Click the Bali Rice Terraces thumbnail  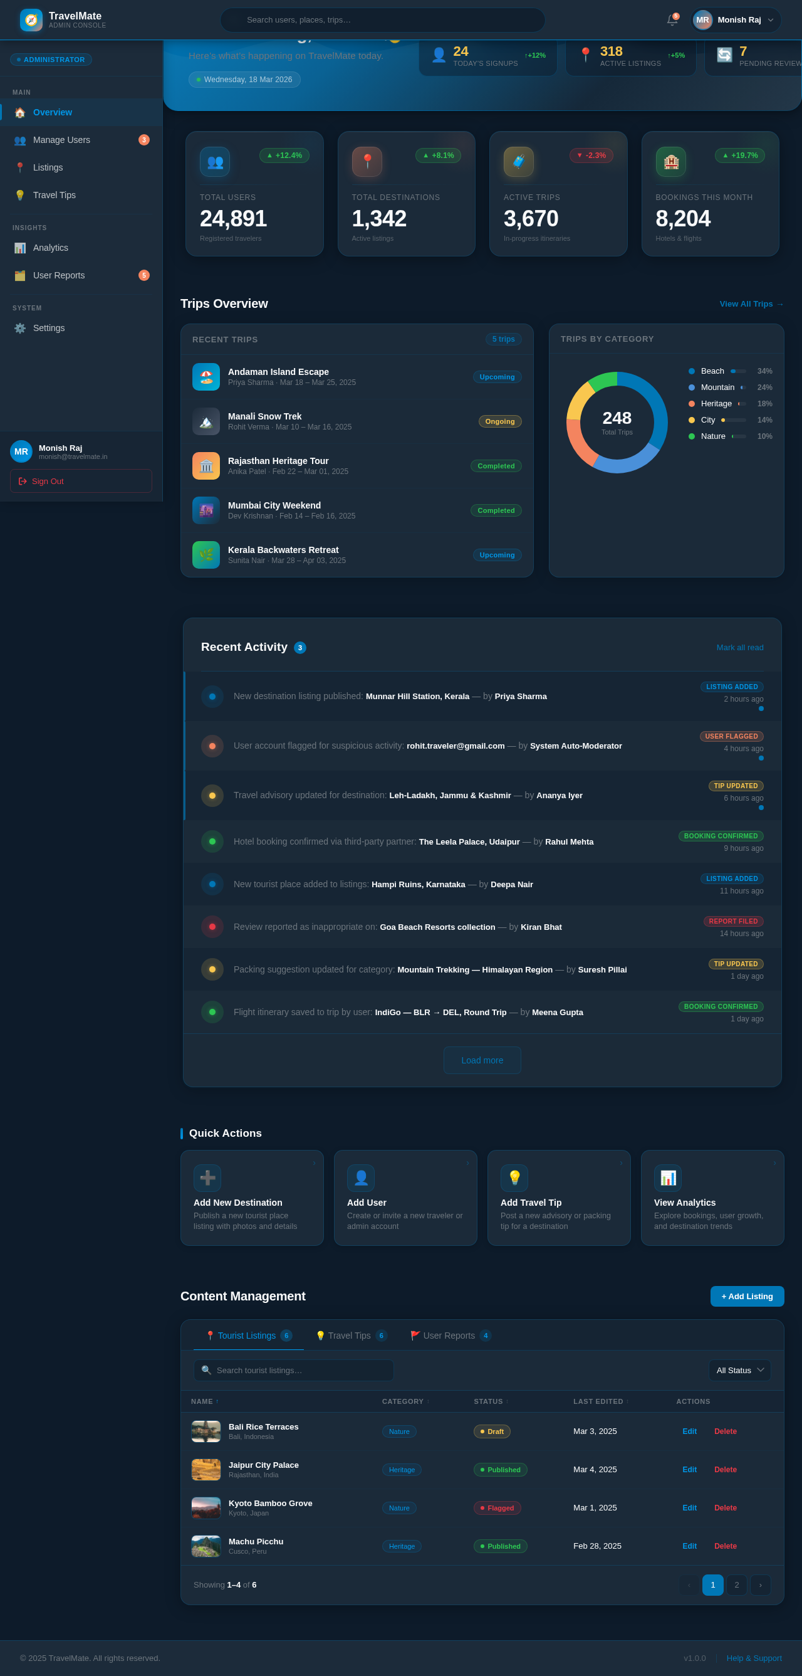(206, 1431)
